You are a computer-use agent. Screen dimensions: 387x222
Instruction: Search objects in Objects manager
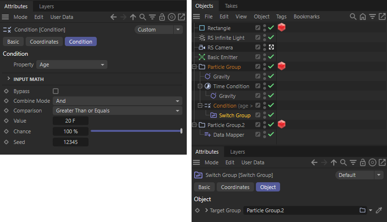pos(353,16)
